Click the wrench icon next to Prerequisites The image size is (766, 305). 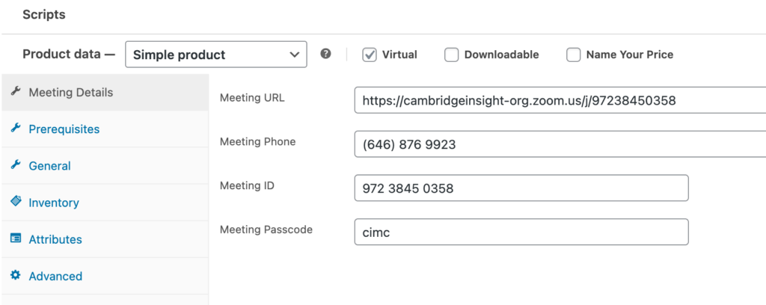[15, 129]
